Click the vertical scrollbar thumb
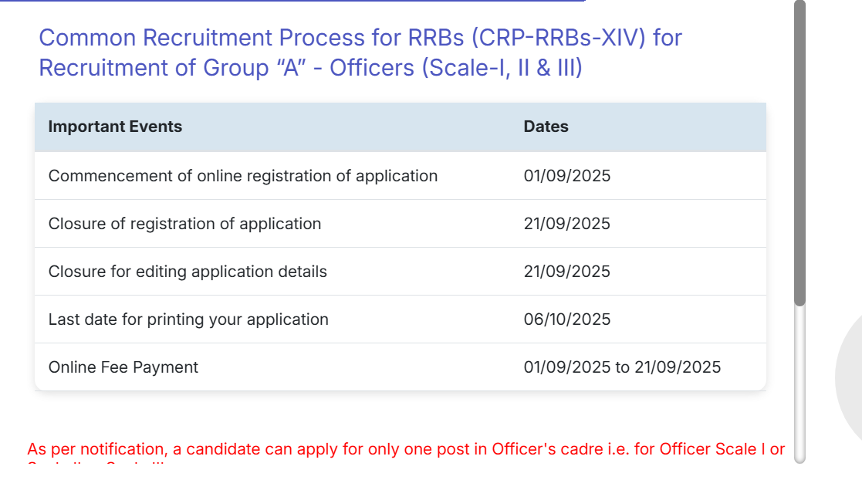This screenshot has height=490, width=862. (800, 154)
